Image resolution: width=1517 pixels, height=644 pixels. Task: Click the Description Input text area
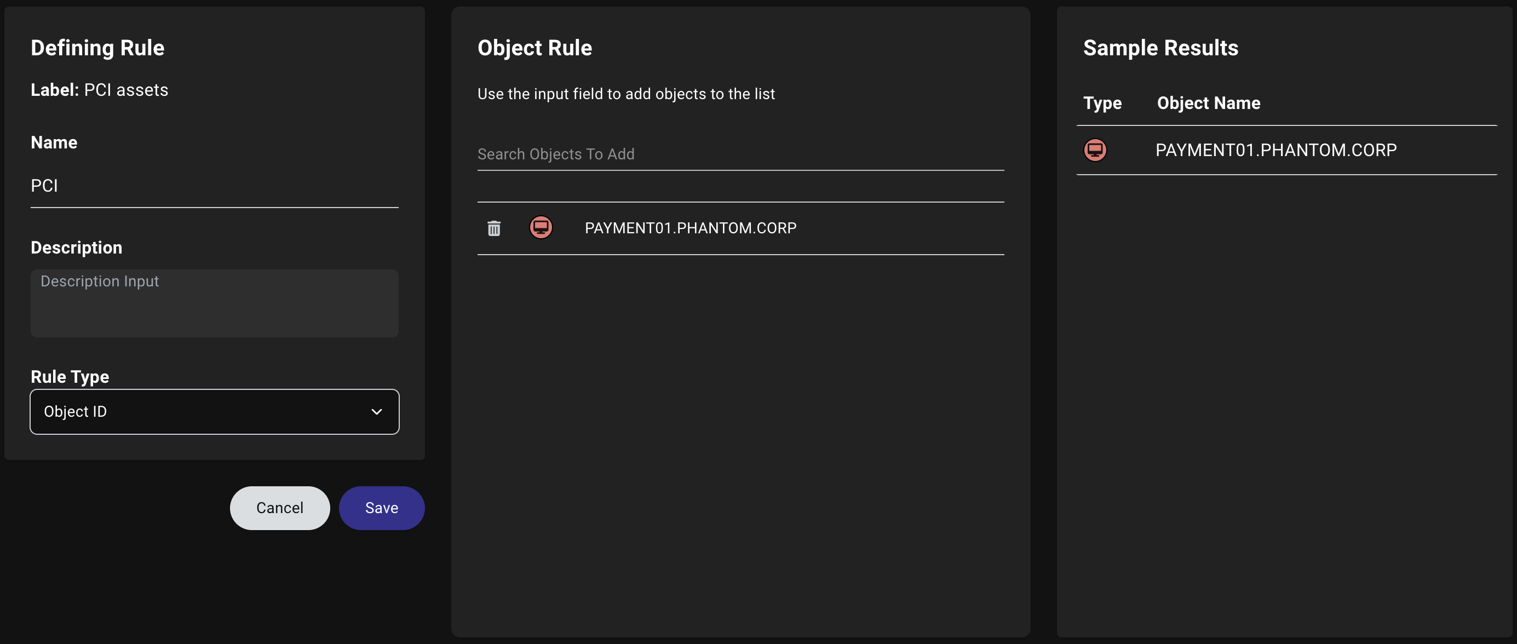click(214, 304)
